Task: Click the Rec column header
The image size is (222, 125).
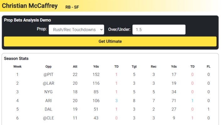Action: [154, 67]
